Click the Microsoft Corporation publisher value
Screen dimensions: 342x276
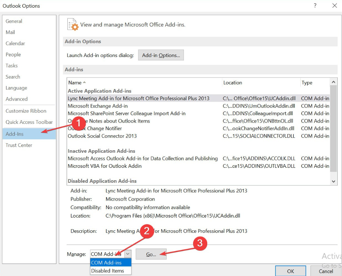click(130, 199)
